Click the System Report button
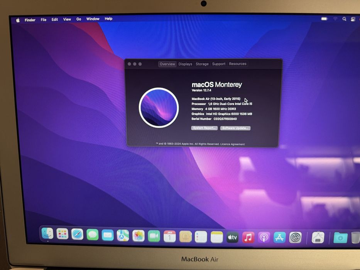Image resolution: width=360 pixels, height=270 pixels. pos(205,128)
